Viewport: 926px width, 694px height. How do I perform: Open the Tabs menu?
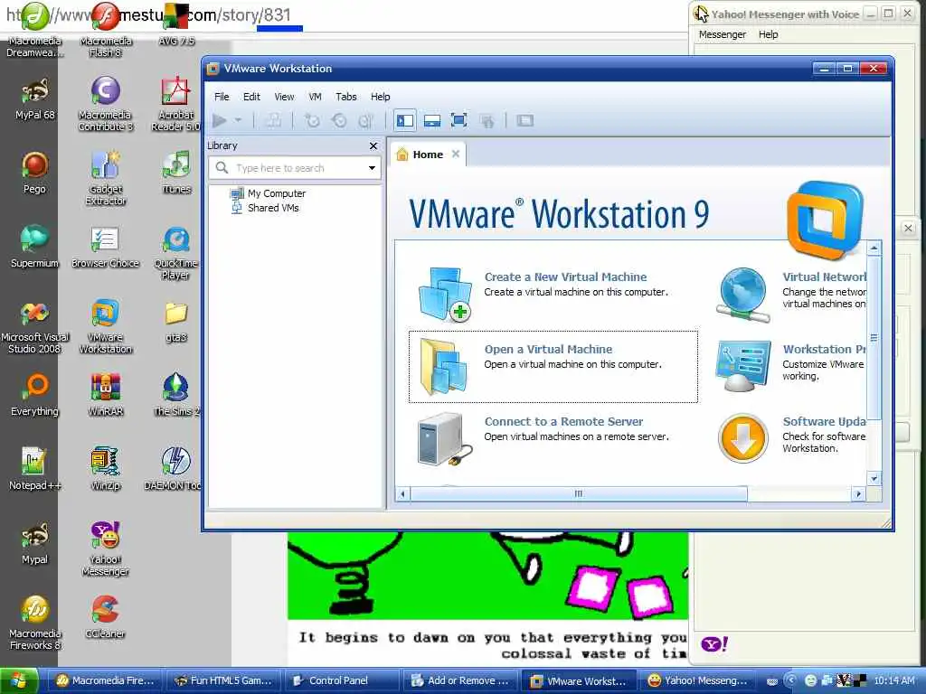(346, 97)
